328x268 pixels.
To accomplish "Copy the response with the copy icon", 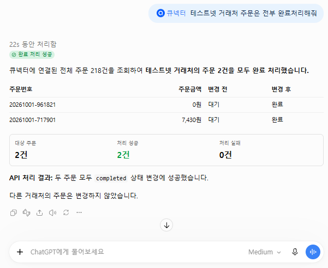I will pos(14,212).
